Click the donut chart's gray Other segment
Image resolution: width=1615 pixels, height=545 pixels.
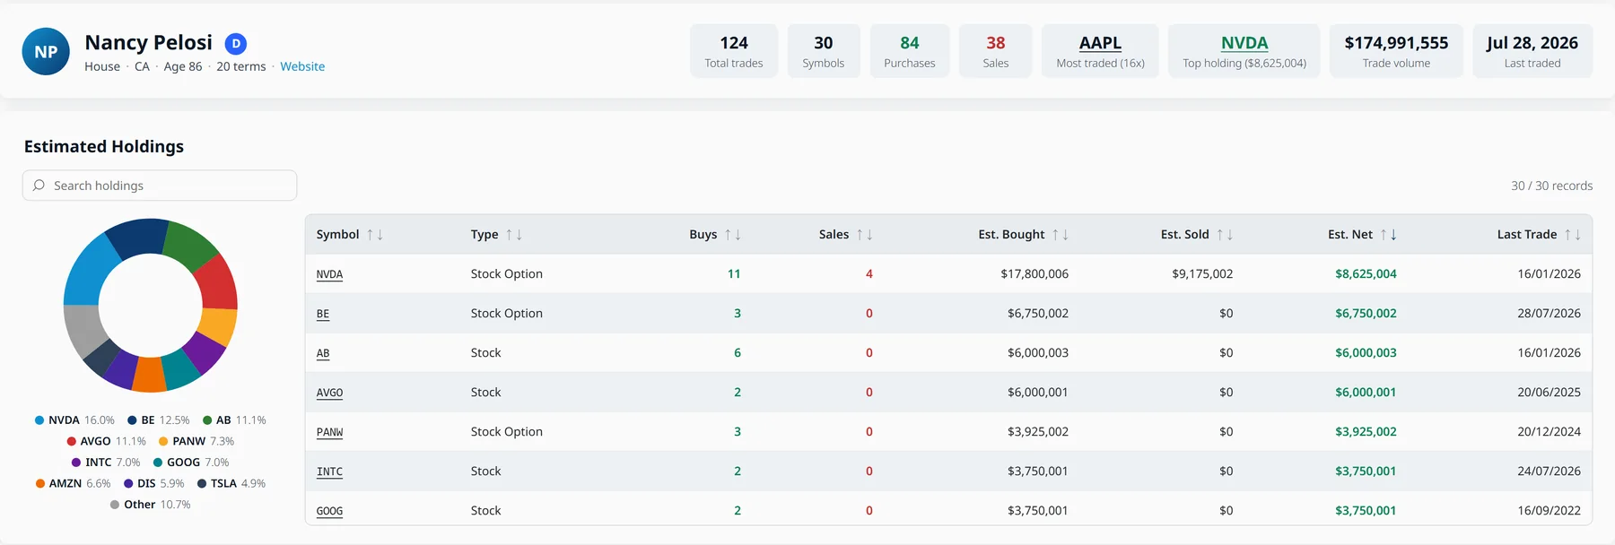pos(83,329)
